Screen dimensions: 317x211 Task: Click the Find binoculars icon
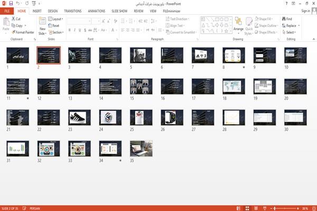click(x=284, y=19)
